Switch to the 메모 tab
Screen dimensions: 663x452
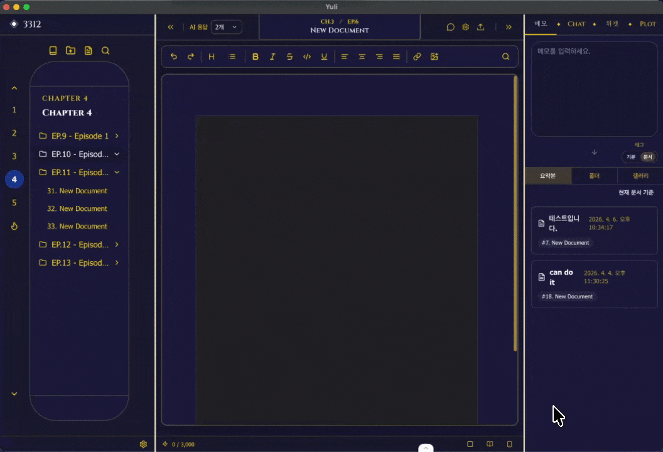tap(541, 24)
